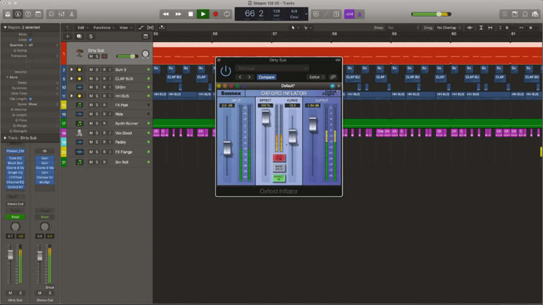Open the Mixer from control bar
Screen dimensions: 543x305
point(61,14)
